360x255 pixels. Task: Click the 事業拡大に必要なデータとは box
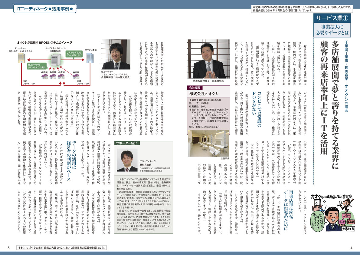pyautogui.click(x=332, y=30)
